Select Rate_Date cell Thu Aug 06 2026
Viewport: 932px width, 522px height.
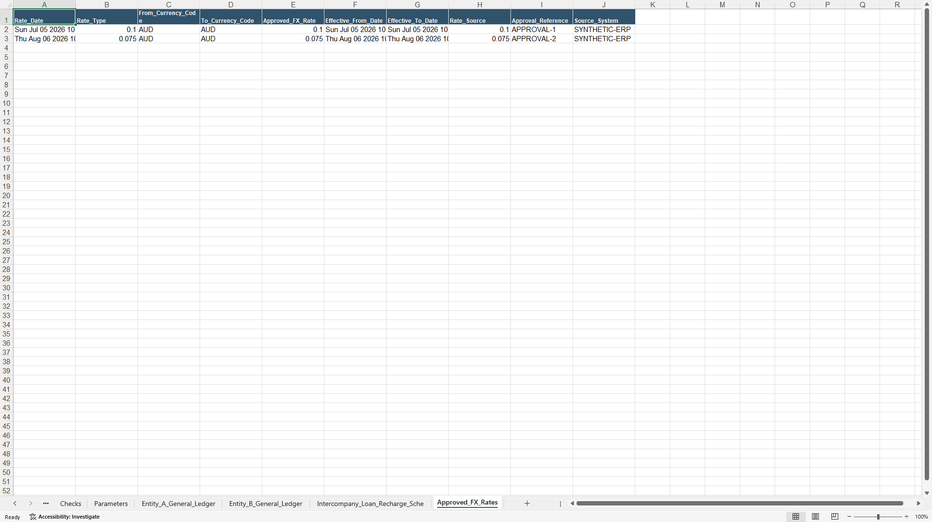[x=44, y=39]
